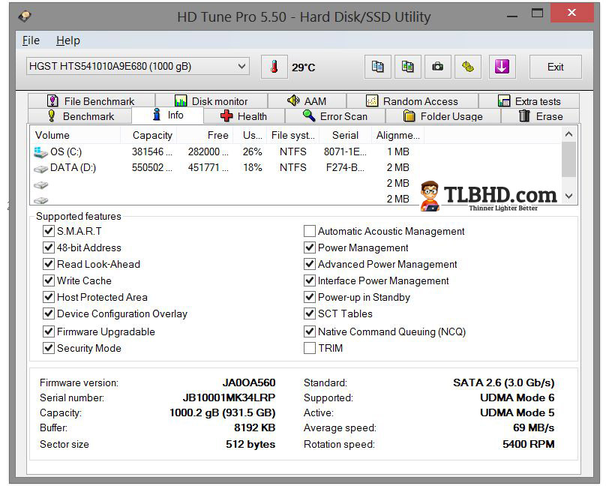
Task: Click the firmware version value JA0OA560
Action: 249,382
